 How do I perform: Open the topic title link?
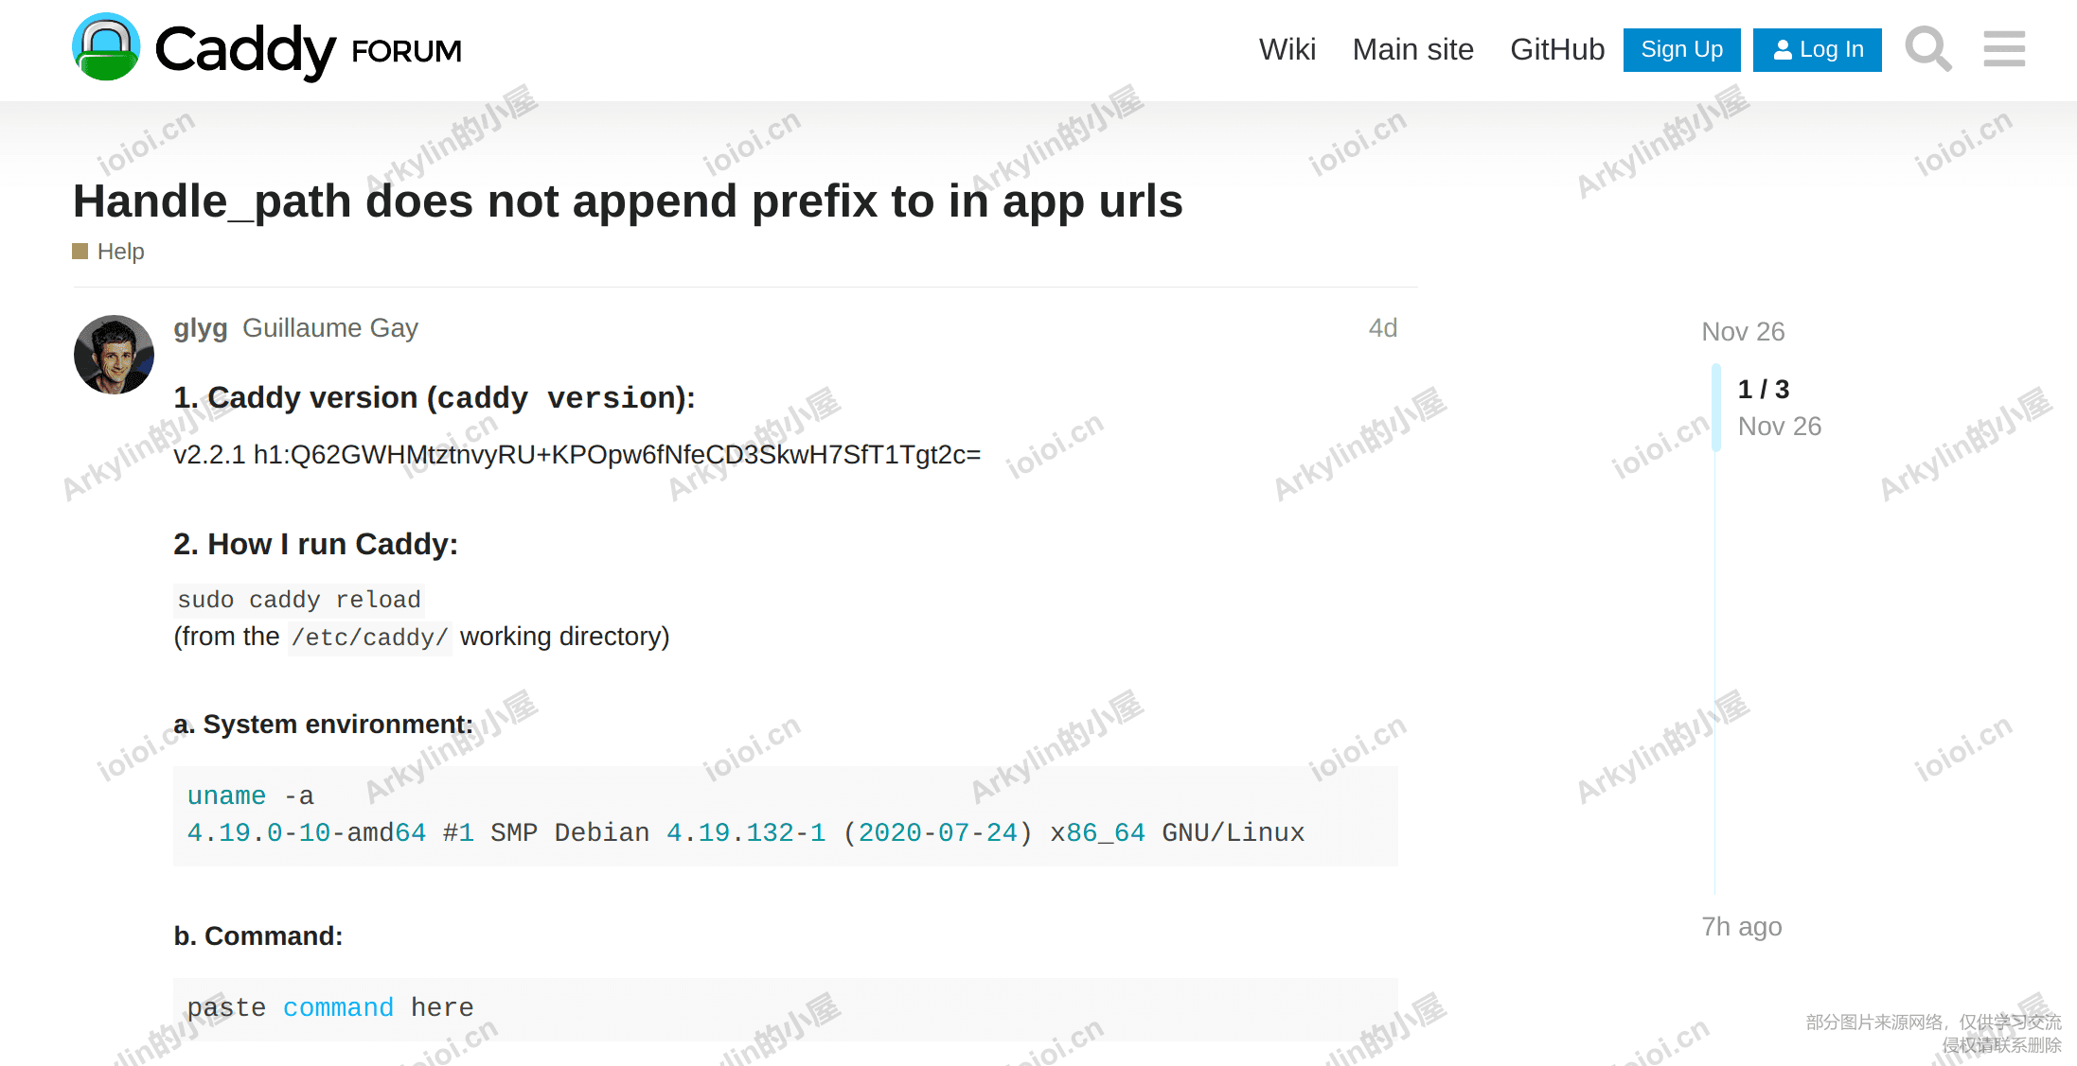click(x=628, y=201)
